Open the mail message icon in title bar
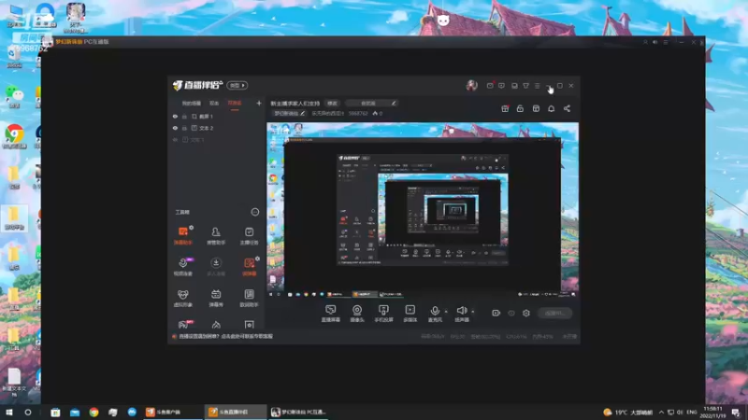Viewport: 748px width, 420px height. click(x=490, y=86)
